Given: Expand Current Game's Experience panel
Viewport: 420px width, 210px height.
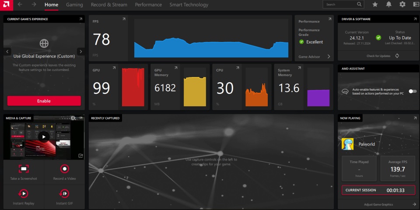Looking at the screenshot, I should point(81,19).
